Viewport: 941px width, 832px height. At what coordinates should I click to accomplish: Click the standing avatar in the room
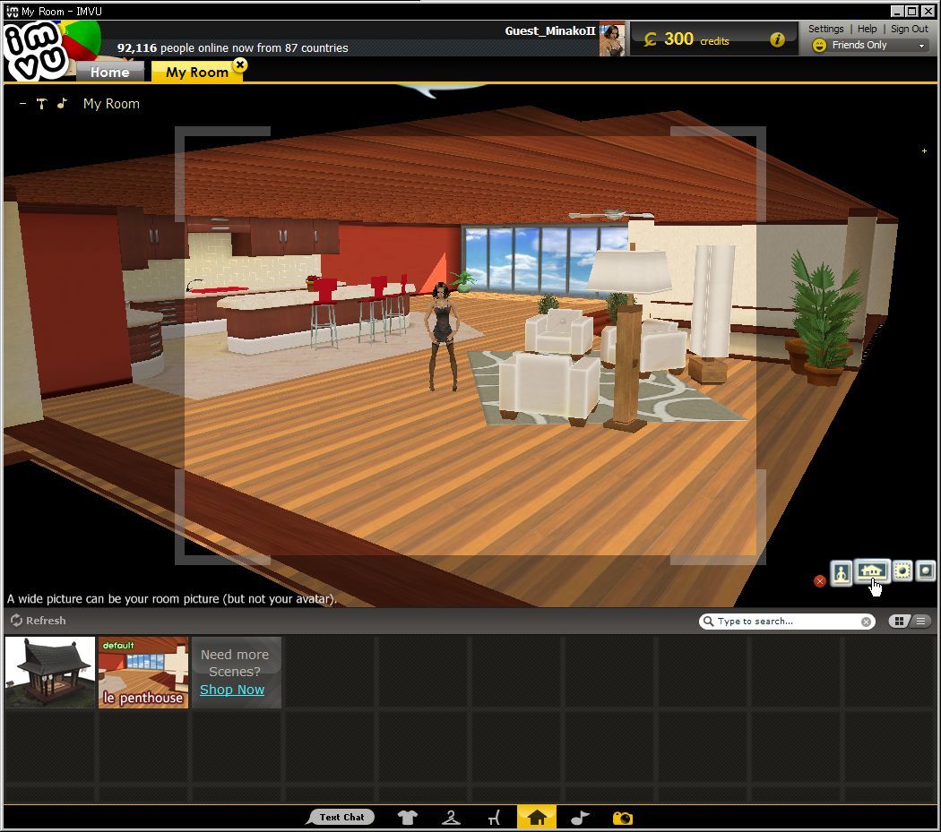(443, 337)
